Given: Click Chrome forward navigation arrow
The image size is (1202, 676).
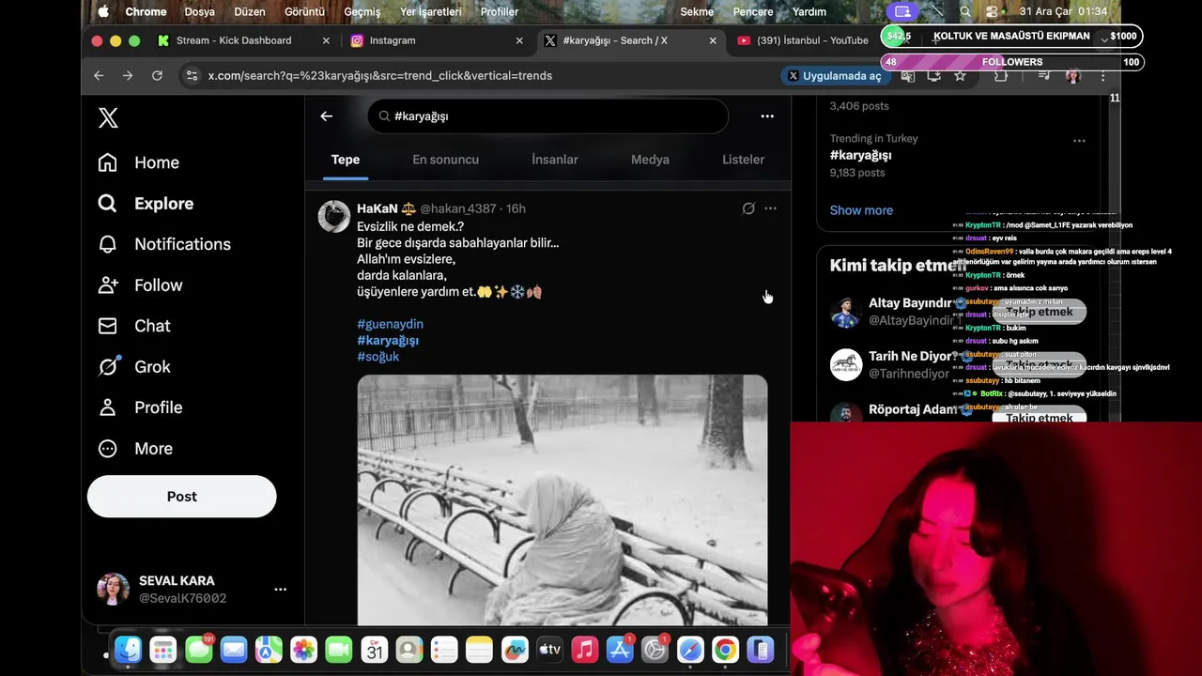Looking at the screenshot, I should pyautogui.click(x=128, y=76).
